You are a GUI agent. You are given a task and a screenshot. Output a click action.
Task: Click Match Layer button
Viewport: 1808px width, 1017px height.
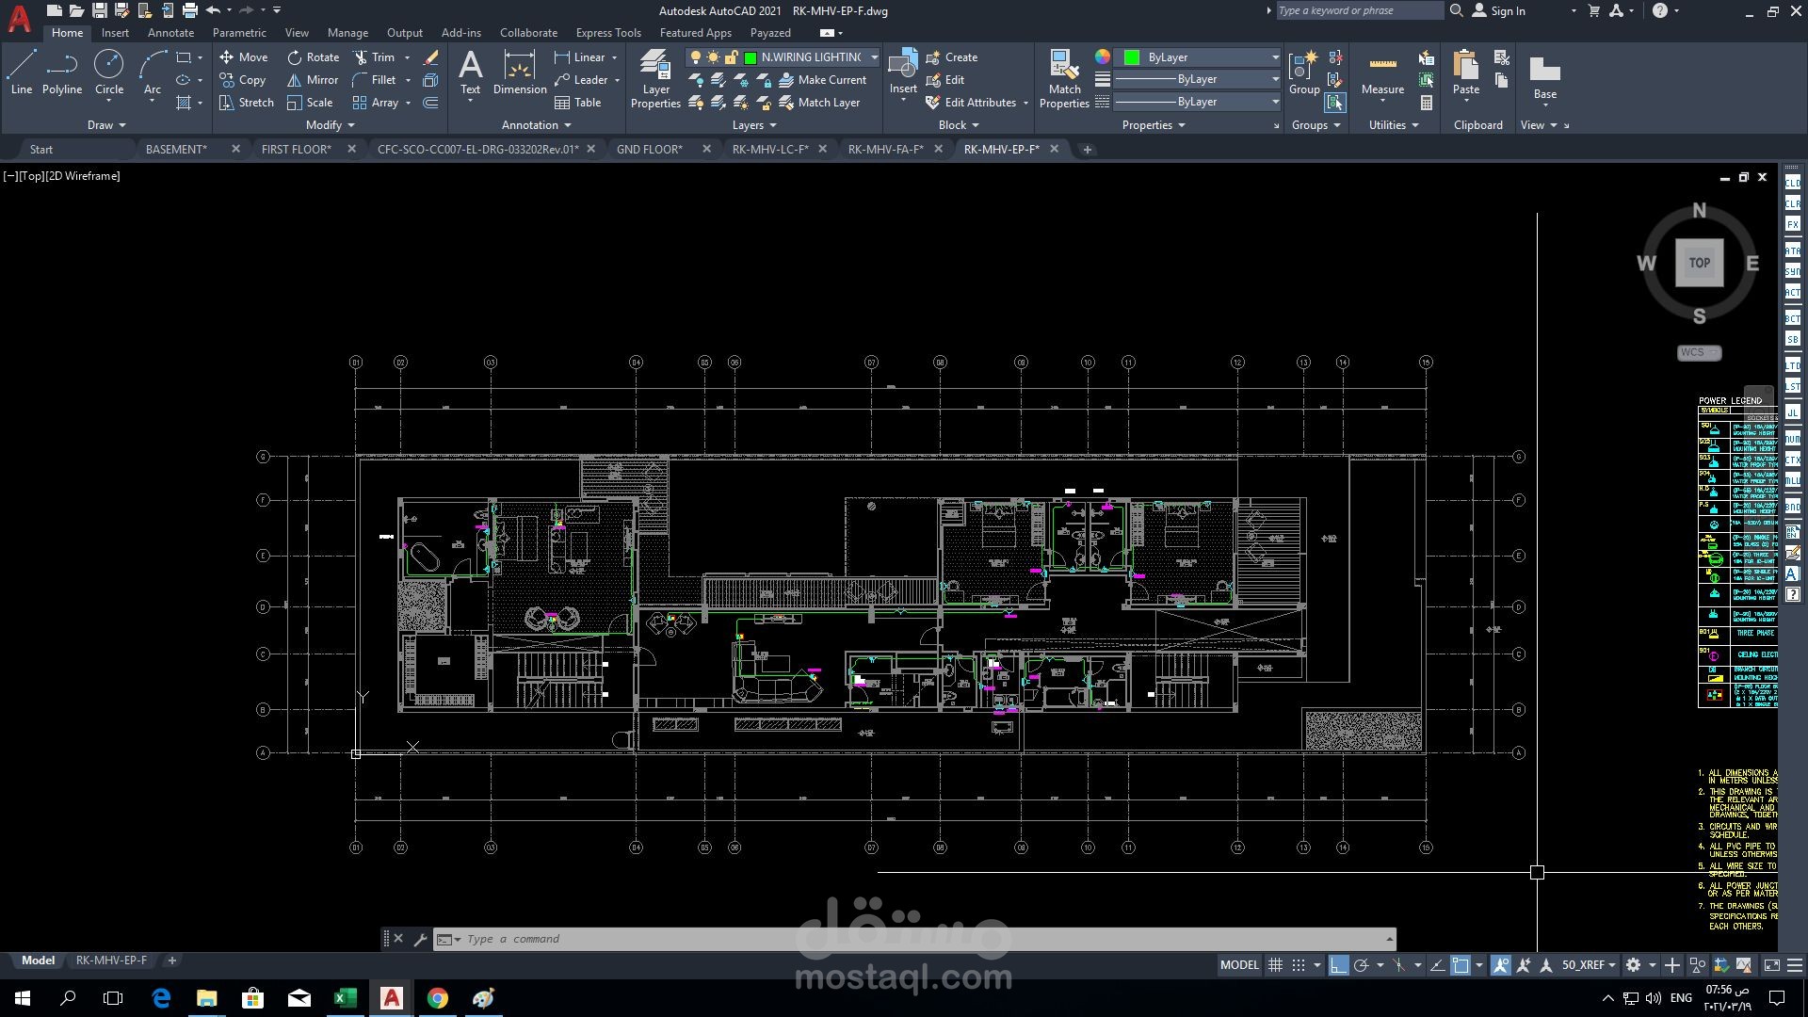click(819, 103)
